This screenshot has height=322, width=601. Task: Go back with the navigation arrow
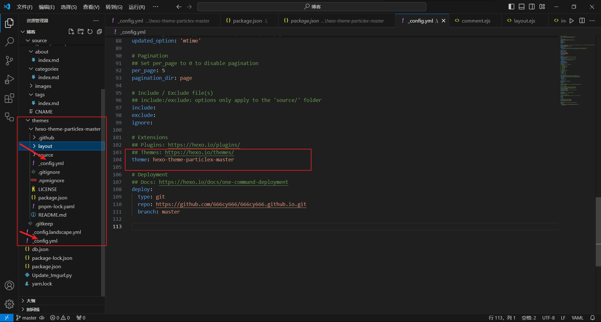(x=179, y=7)
